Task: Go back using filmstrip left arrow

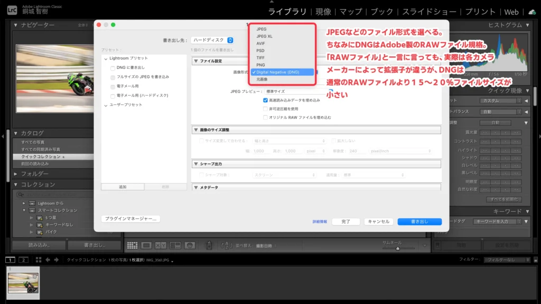Action: click(x=48, y=260)
